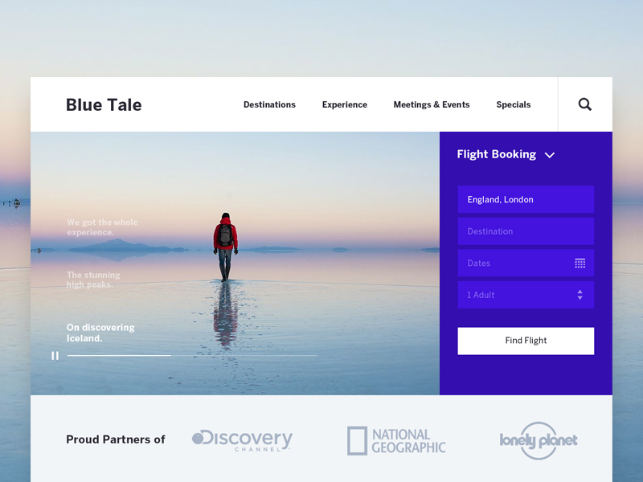The width and height of the screenshot is (643, 482).
Task: Click the Find Flight button
Action: pyautogui.click(x=526, y=341)
